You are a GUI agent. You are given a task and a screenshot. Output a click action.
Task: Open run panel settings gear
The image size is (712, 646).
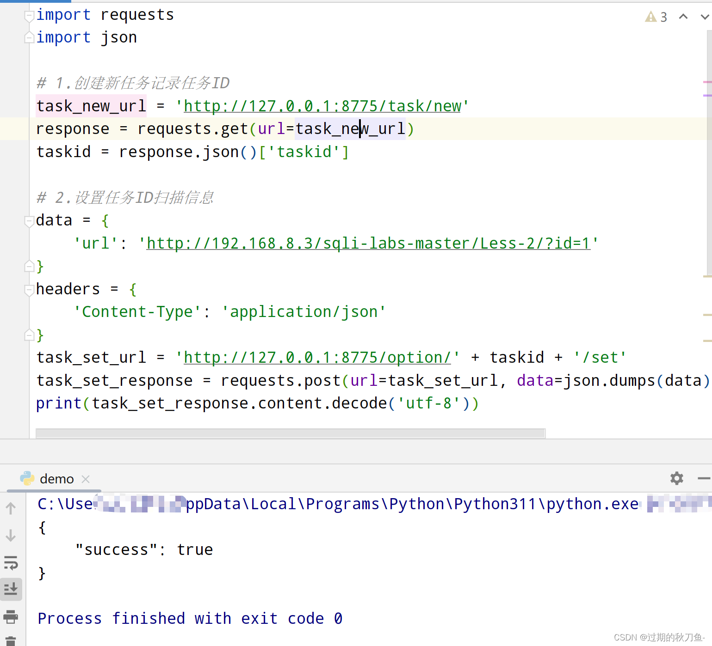click(x=677, y=478)
